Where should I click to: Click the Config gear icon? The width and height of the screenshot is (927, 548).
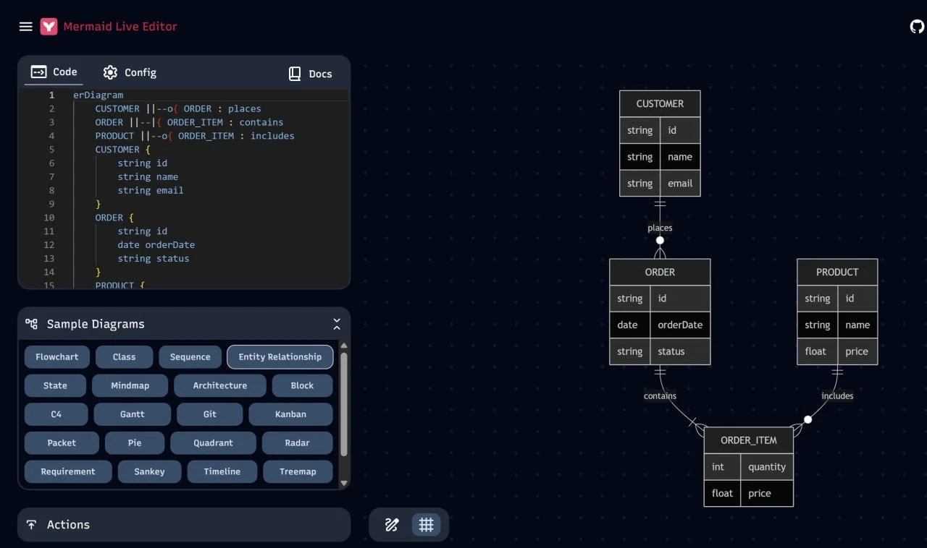pos(110,72)
